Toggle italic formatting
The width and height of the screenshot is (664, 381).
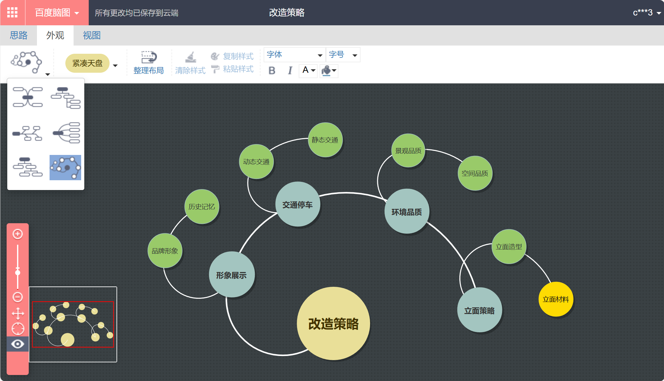(x=290, y=71)
